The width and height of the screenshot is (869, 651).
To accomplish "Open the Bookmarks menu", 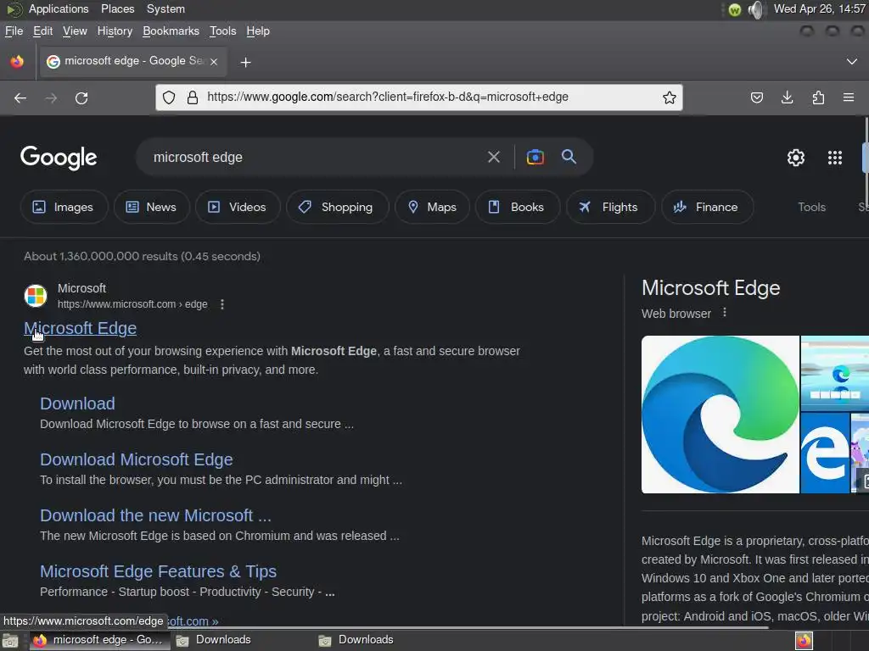I will click(171, 31).
